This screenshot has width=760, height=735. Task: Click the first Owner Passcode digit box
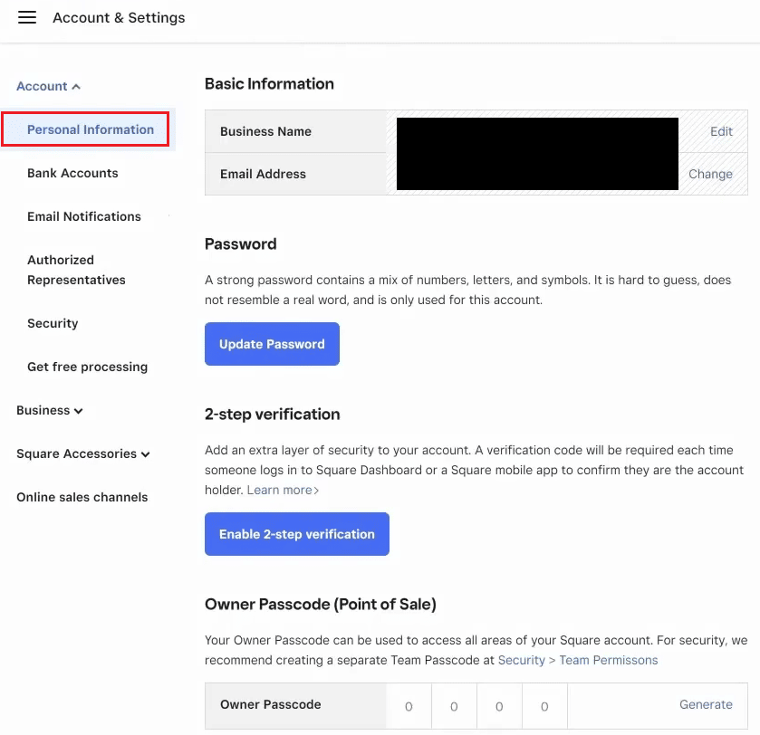(x=409, y=706)
